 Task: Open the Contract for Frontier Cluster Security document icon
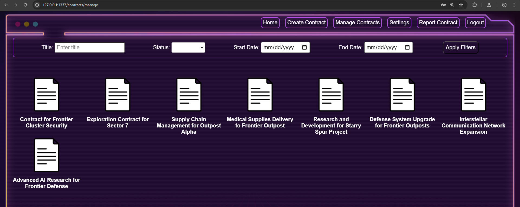(46, 95)
